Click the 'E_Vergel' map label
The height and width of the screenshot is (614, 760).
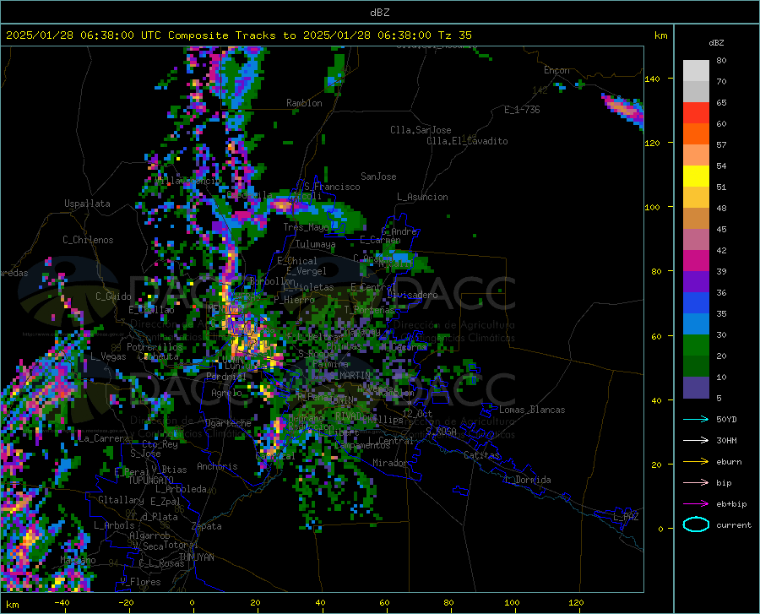(307, 271)
